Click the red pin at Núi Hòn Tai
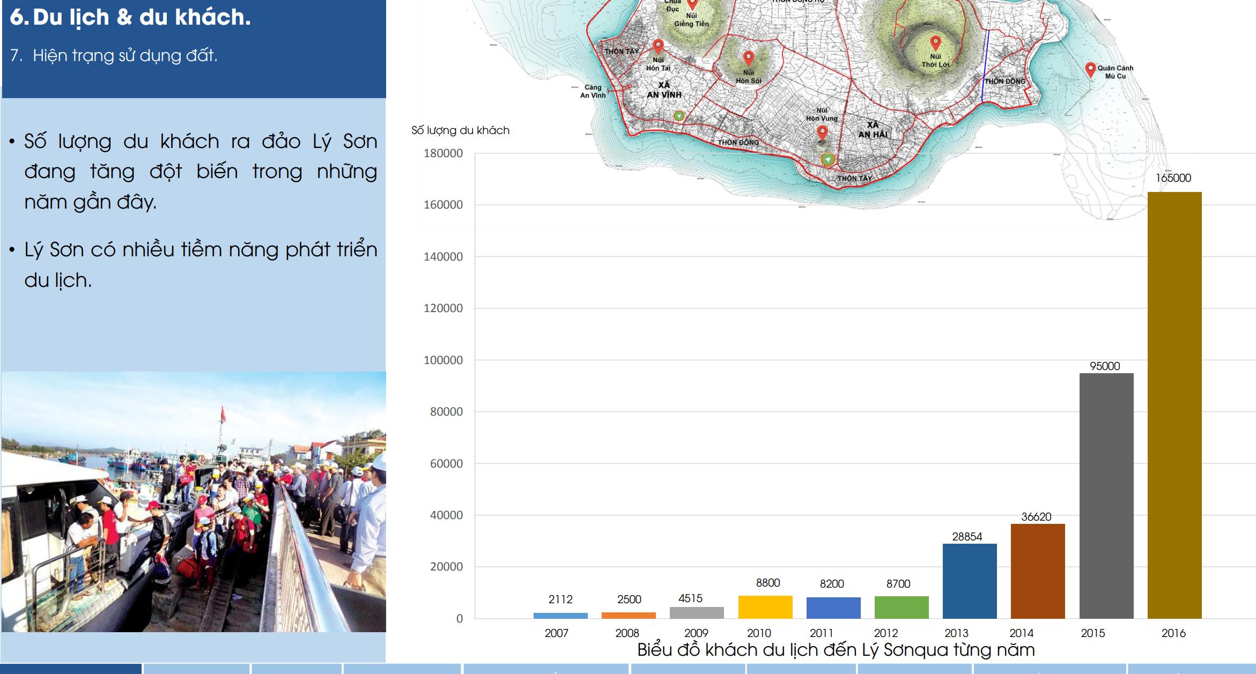Screen dimensions: 1256x674 659,46
